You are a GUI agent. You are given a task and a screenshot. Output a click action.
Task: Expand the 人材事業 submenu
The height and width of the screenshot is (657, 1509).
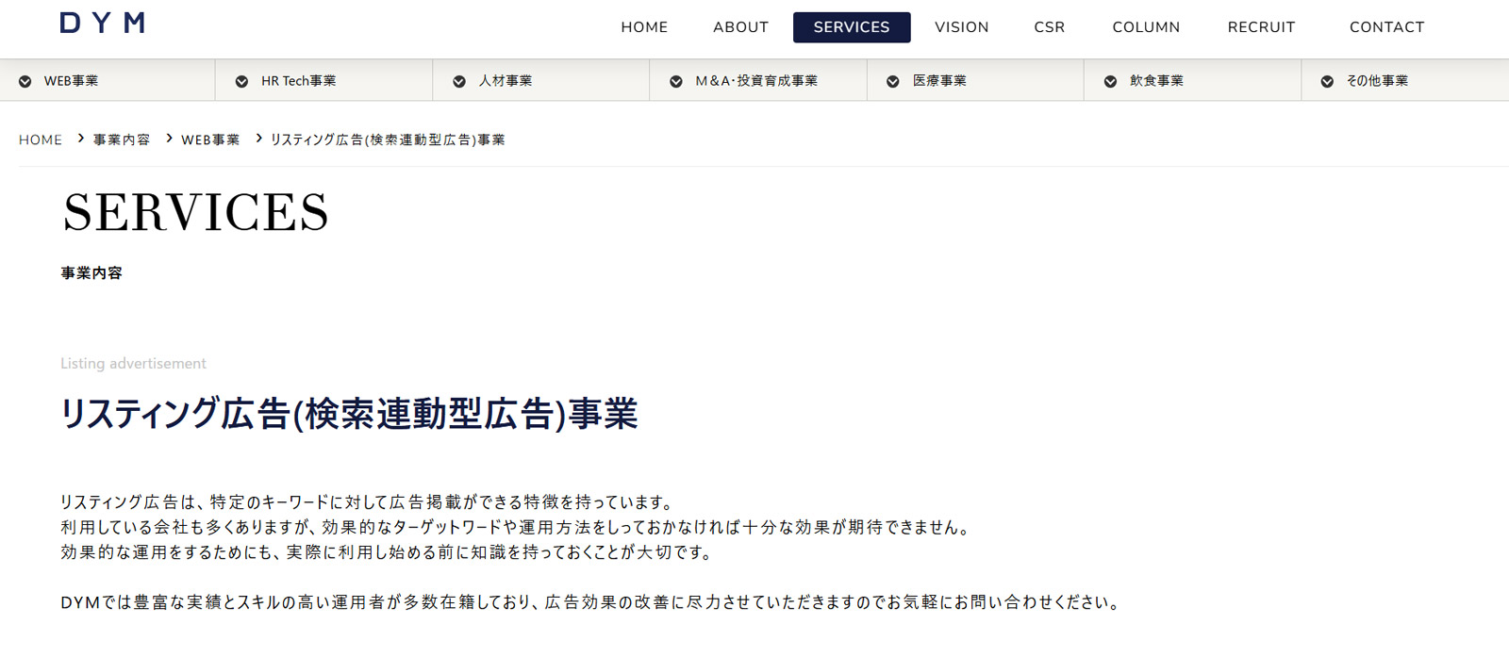coord(541,81)
